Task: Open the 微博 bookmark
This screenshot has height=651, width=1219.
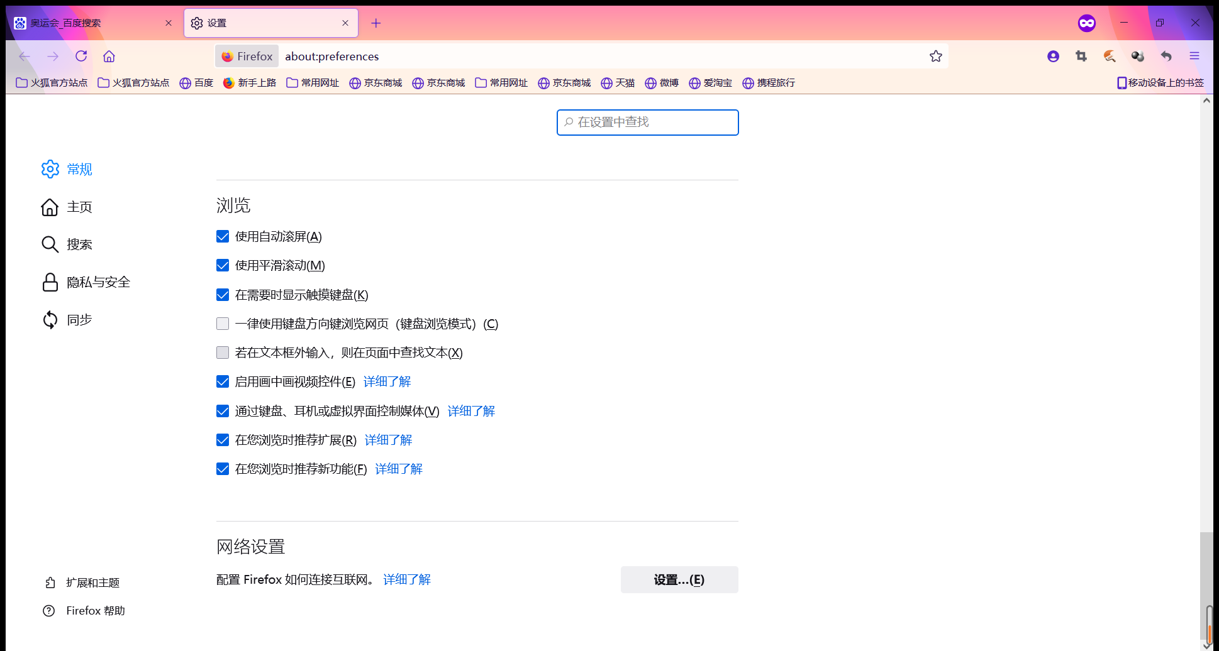Action: tap(662, 82)
